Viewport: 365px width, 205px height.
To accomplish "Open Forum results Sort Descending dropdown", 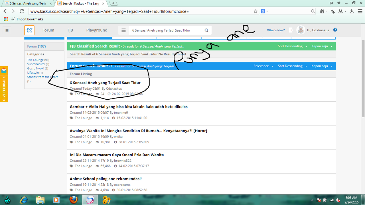I will point(293,66).
